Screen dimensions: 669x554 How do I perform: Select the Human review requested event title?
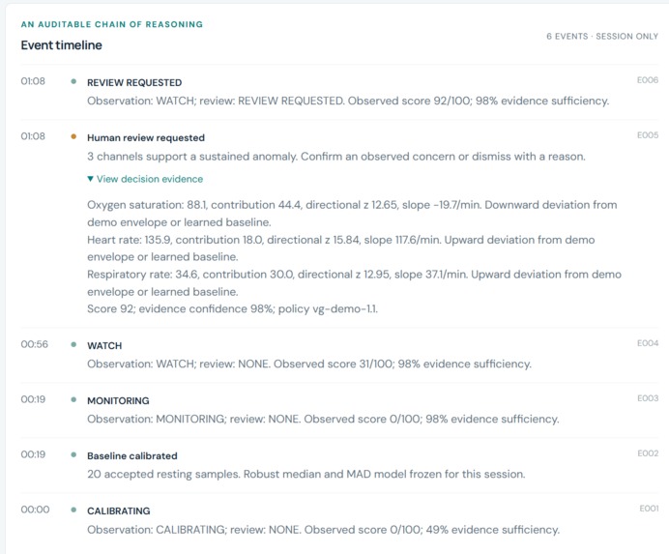pyautogui.click(x=146, y=138)
